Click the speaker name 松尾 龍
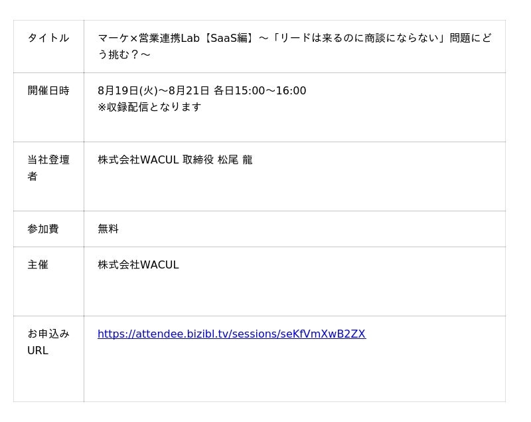The image size is (531, 422). (x=235, y=159)
